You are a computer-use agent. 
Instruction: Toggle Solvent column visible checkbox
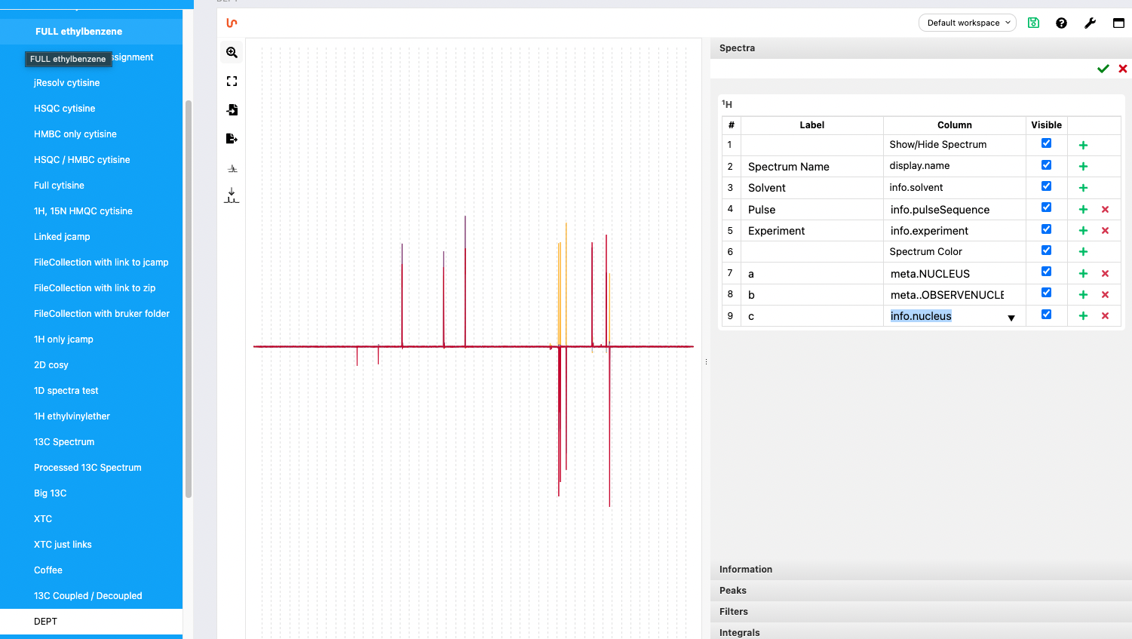pos(1046,186)
